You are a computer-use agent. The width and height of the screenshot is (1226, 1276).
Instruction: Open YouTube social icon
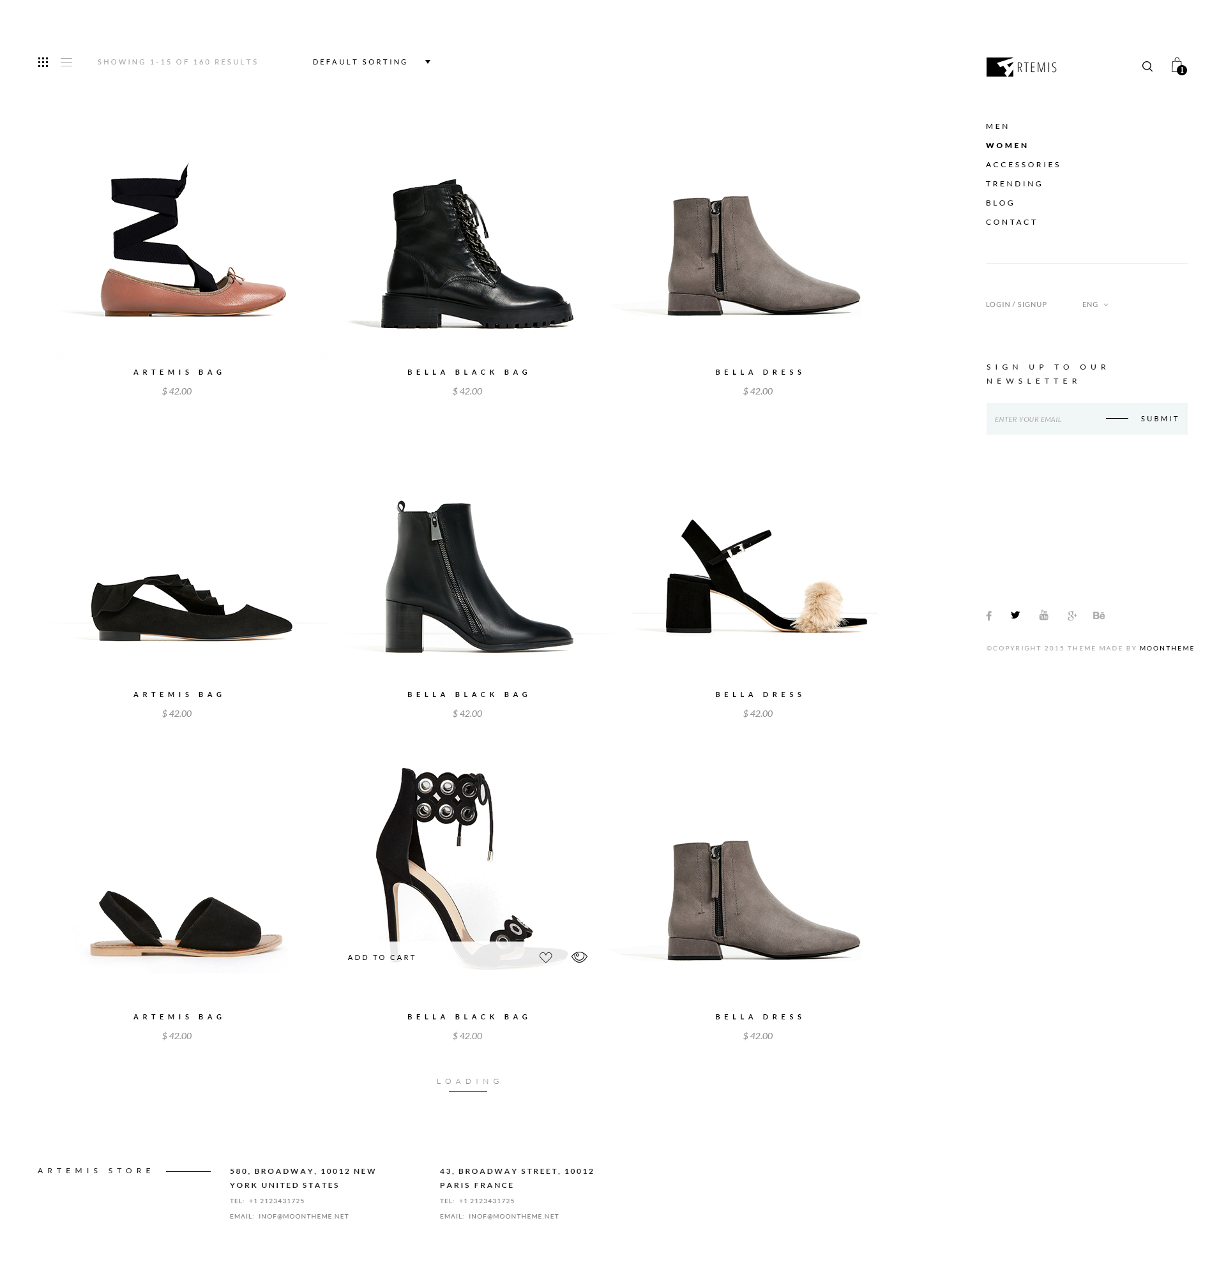[1043, 615]
